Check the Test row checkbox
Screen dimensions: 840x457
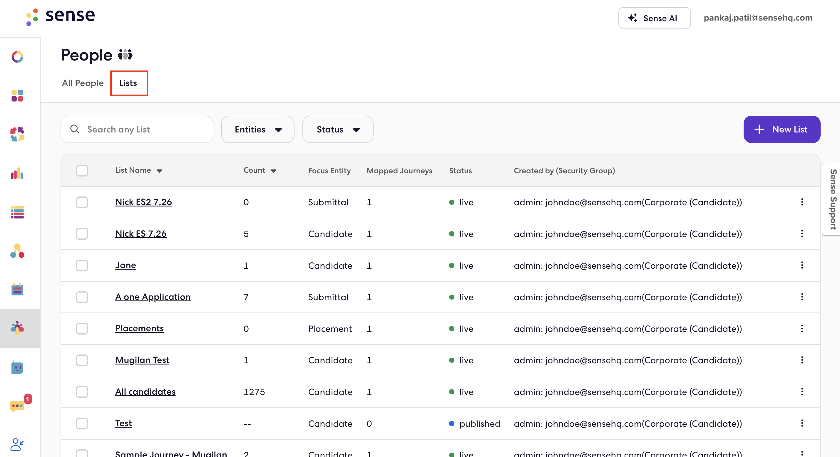82,424
